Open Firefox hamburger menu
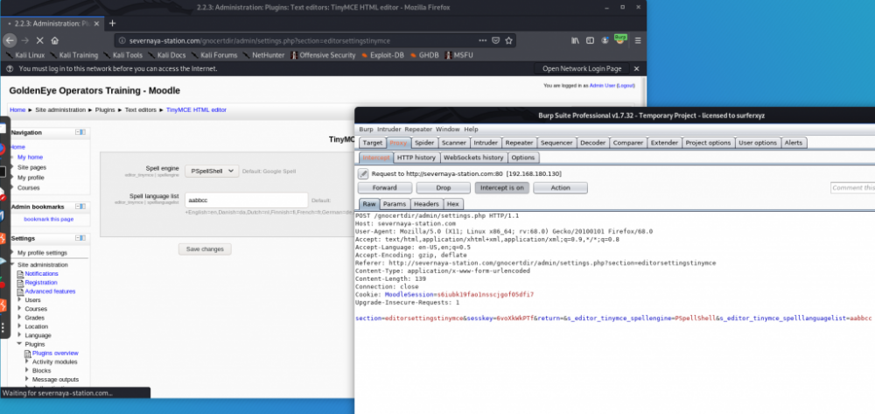 point(638,40)
